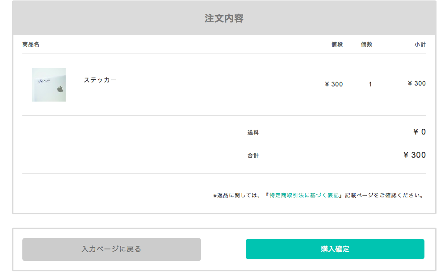The width and height of the screenshot is (445, 278).
Task: Click the Apple logo in the product image
Action: (60, 89)
